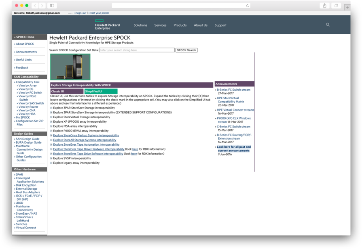Open About SPOCK sidebar link
362x249 pixels.
tap(25, 44)
